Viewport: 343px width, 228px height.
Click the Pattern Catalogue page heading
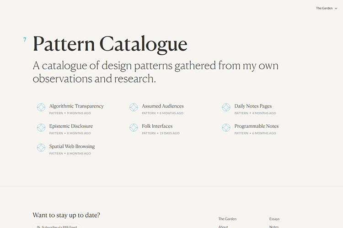click(x=110, y=44)
